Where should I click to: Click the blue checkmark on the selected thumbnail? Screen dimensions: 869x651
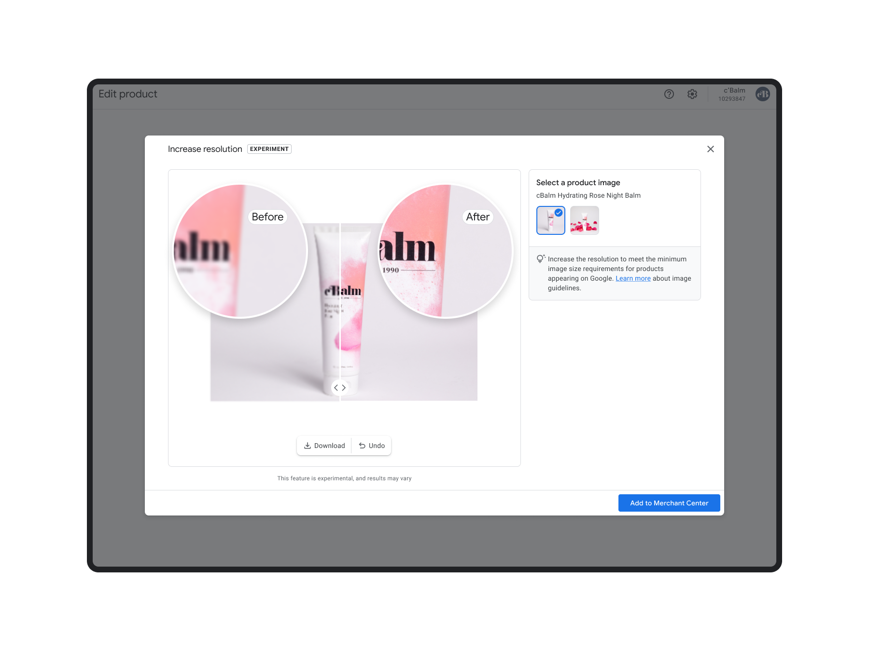point(558,211)
